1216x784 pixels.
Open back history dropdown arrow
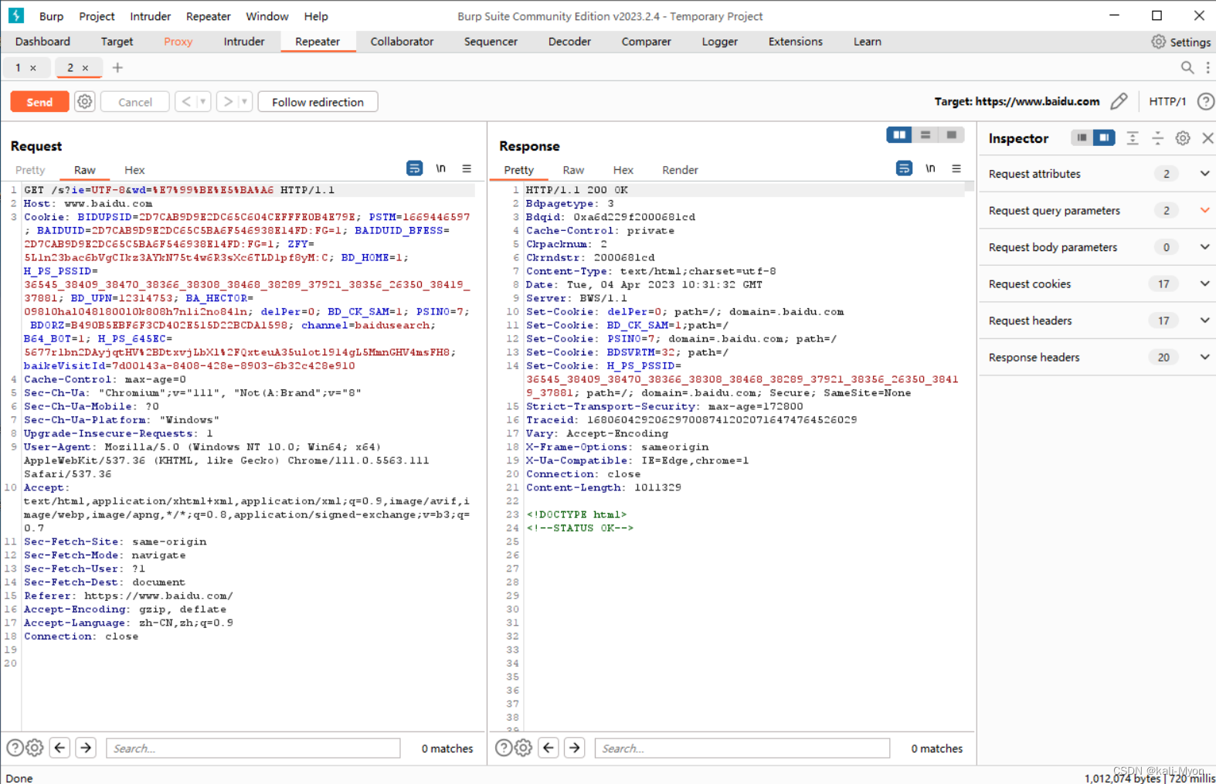pos(203,102)
